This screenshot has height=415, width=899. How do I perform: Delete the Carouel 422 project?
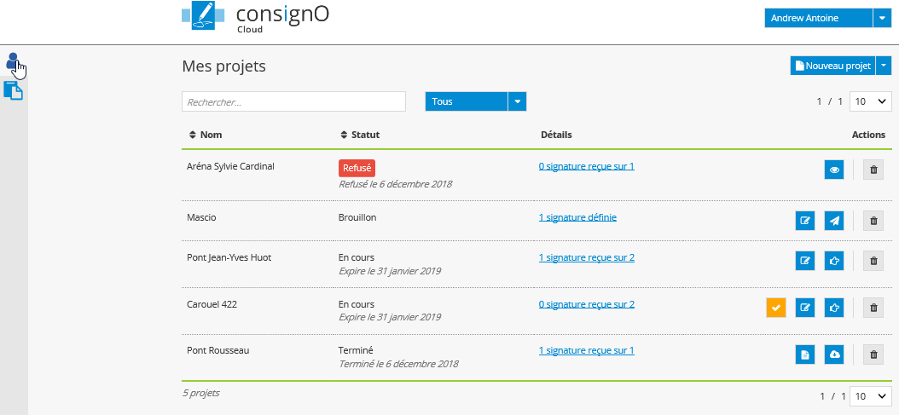[873, 308]
